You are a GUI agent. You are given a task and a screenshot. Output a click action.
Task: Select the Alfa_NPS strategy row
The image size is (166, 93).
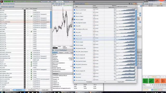point(25,60)
